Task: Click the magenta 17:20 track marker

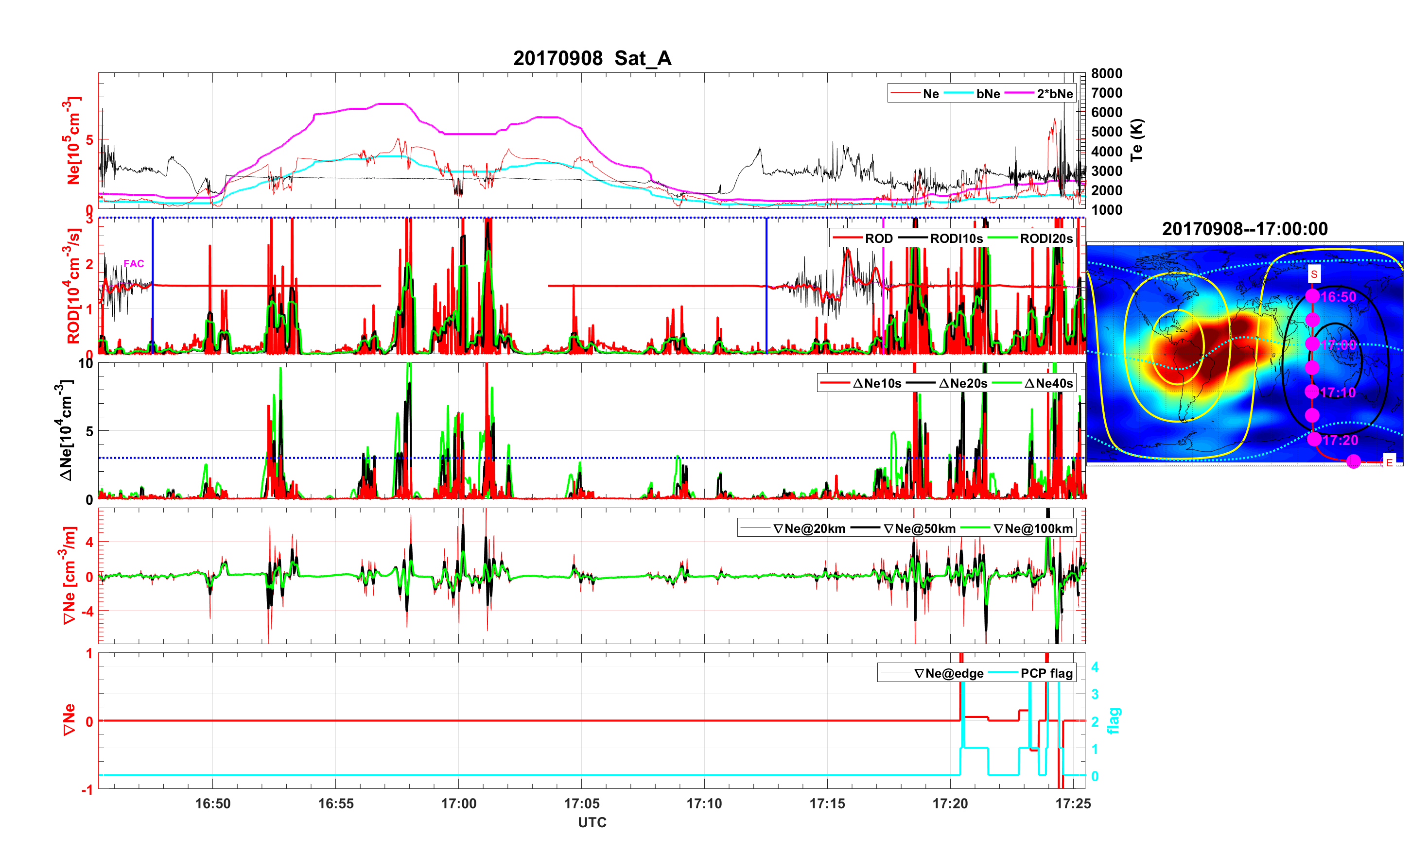Action: tap(1314, 439)
